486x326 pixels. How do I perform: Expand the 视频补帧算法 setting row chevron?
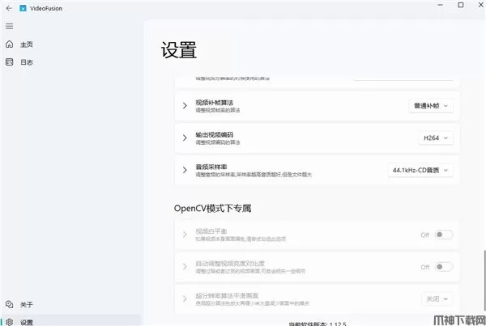184,105
